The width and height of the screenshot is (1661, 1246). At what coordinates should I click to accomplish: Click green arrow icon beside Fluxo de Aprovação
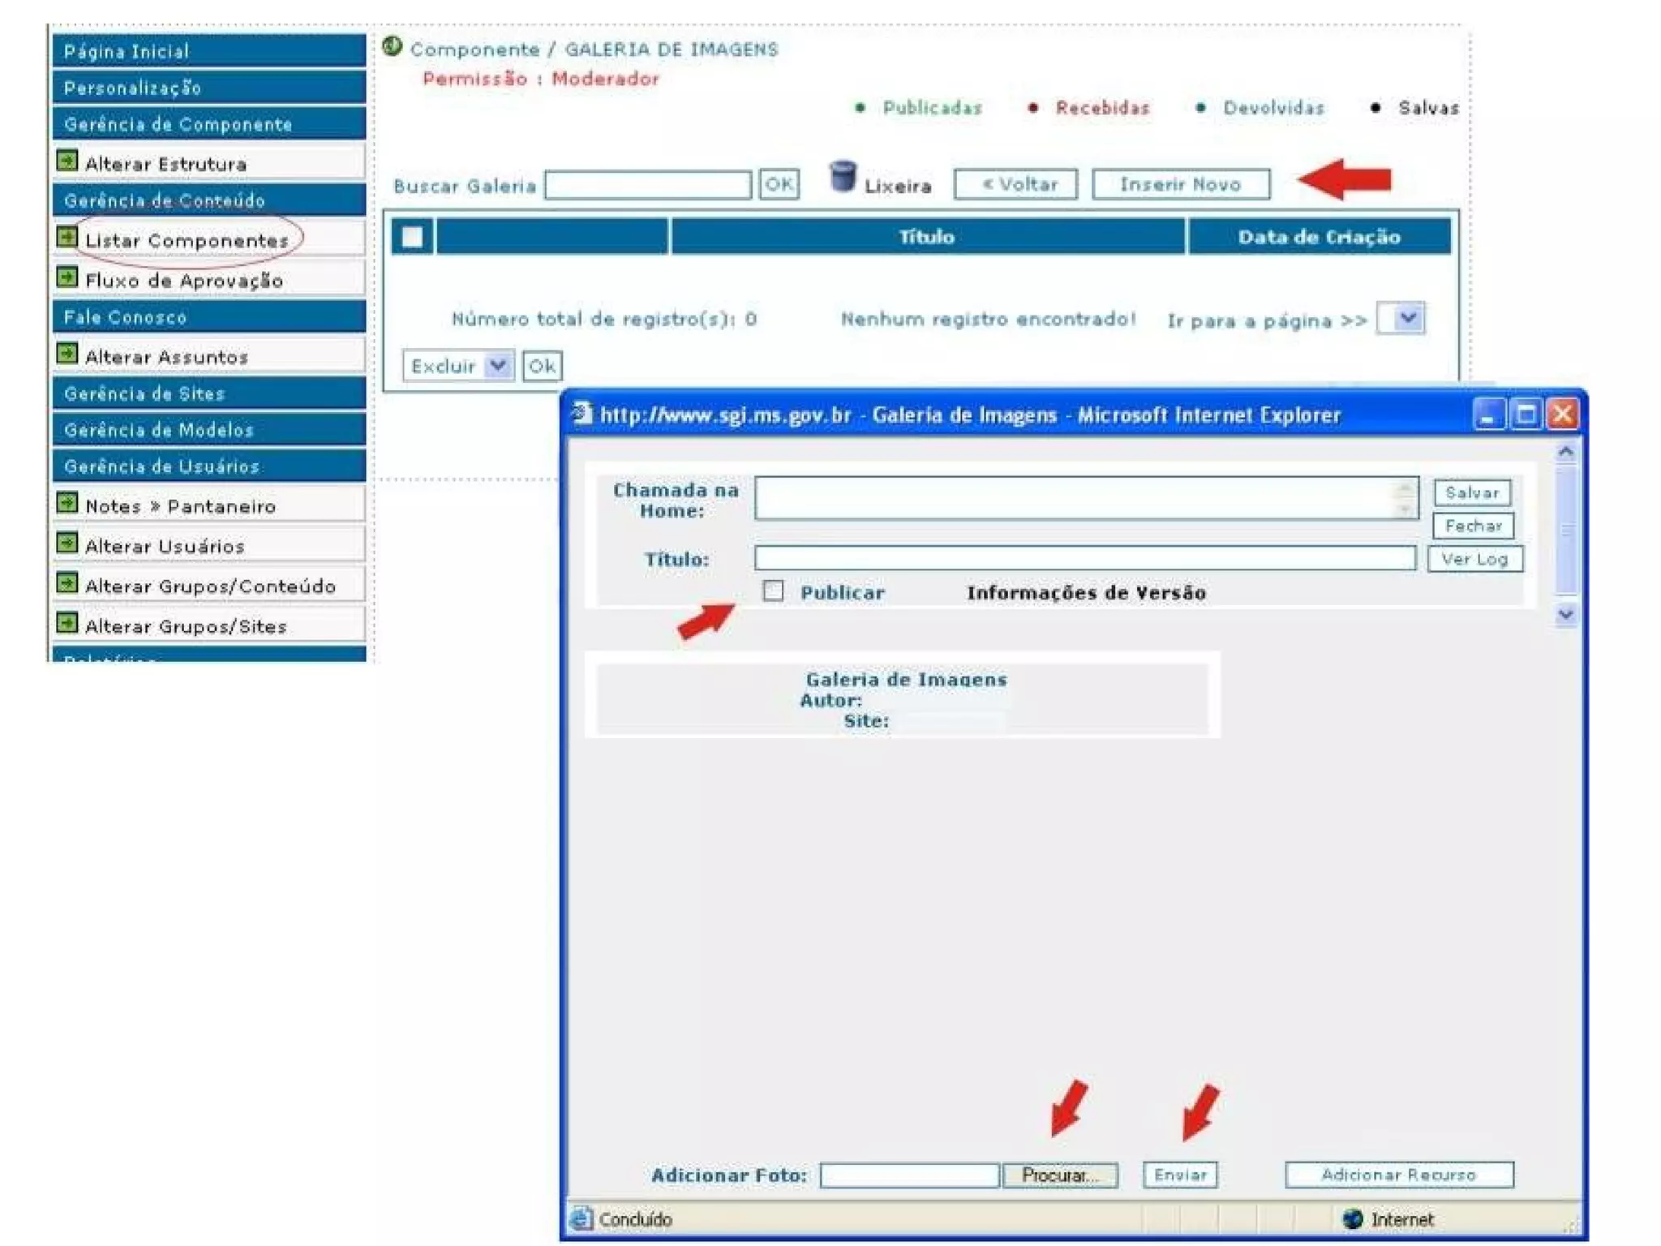pyautogui.click(x=67, y=277)
